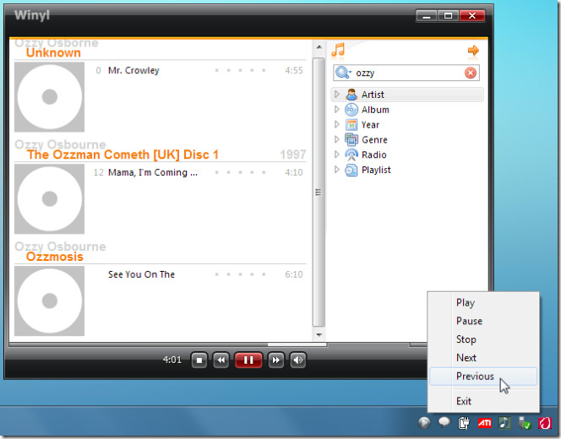The width and height of the screenshot is (561, 439).
Task: Expand the Artist tree node
Action: coord(336,95)
